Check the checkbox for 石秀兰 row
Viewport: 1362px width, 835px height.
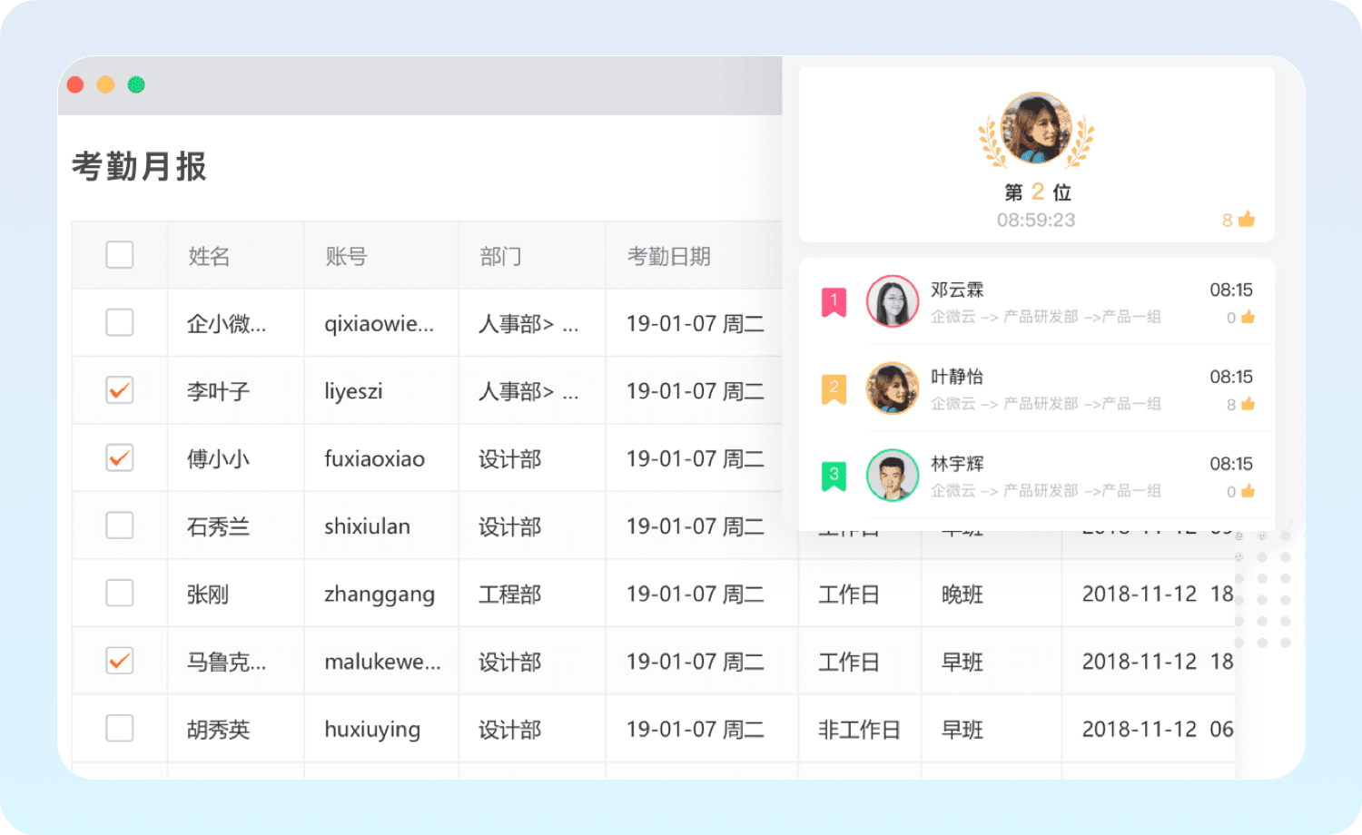pos(120,526)
